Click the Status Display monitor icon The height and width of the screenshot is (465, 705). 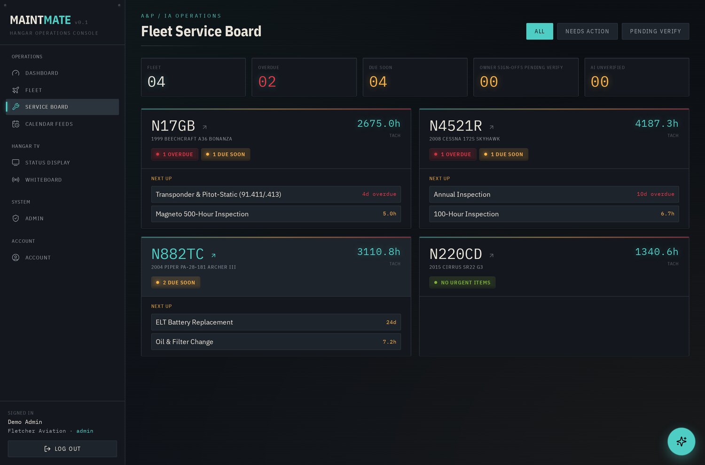[x=16, y=163]
